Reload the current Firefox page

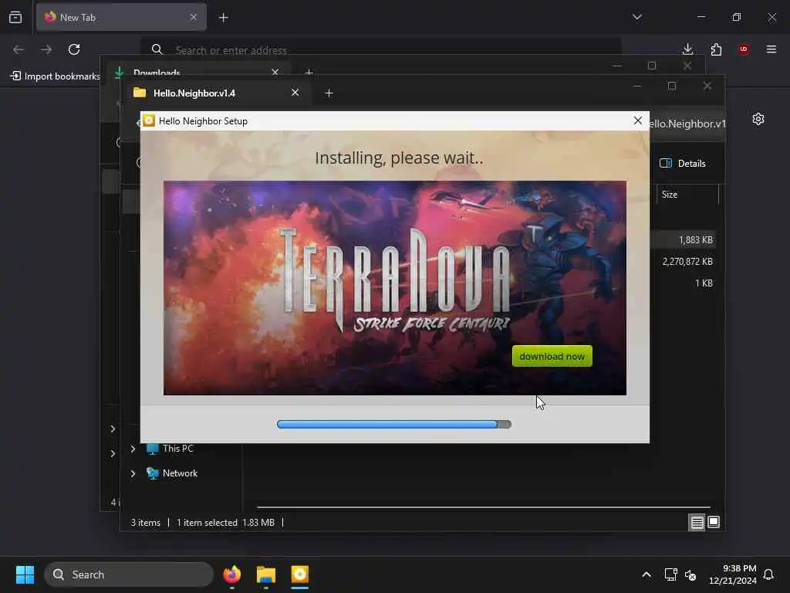click(x=74, y=49)
